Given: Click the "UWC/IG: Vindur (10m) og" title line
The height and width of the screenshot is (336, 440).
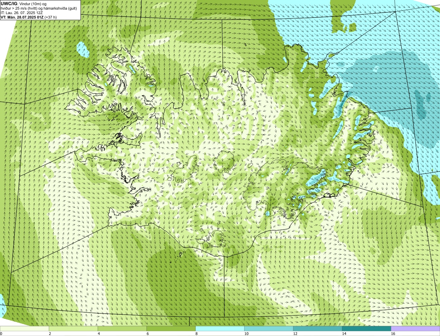Looking at the screenshot, I should (x=23, y=4).
